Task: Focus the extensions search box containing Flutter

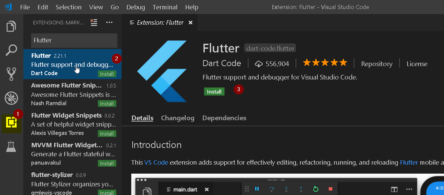Action: (74, 40)
